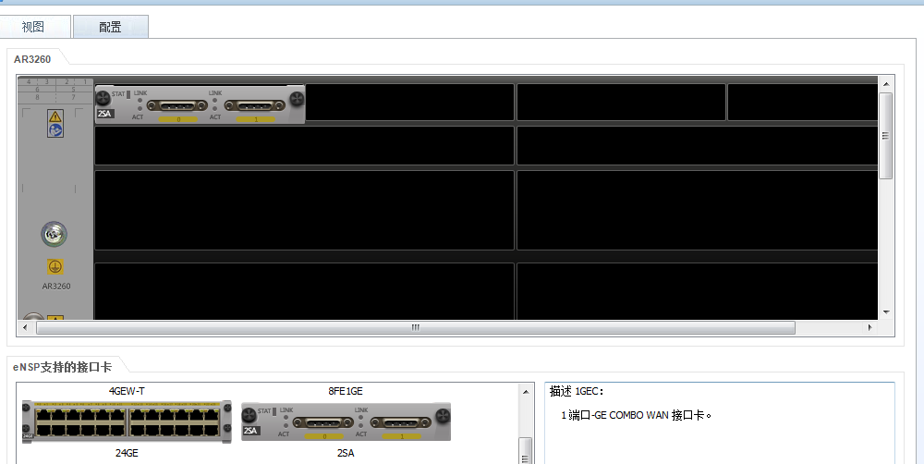The width and height of the screenshot is (924, 464).
Task: Select bottom-row left empty slot
Action: point(304,291)
